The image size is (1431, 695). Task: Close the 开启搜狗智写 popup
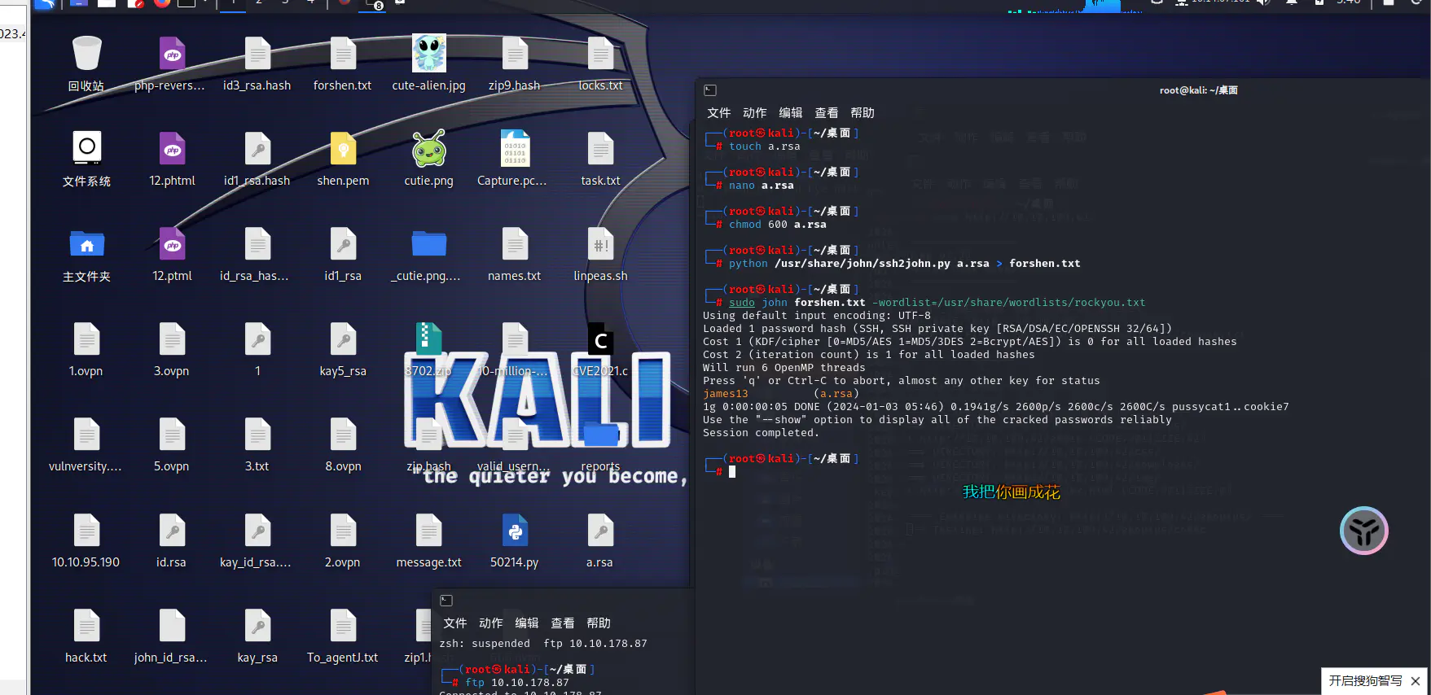click(1416, 681)
